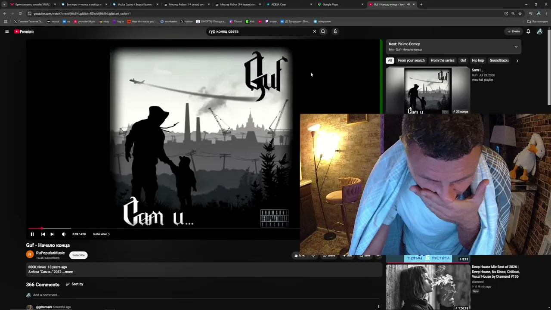This screenshot has height=310, width=551.
Task: Open more actions under the video
Action: 379,255
